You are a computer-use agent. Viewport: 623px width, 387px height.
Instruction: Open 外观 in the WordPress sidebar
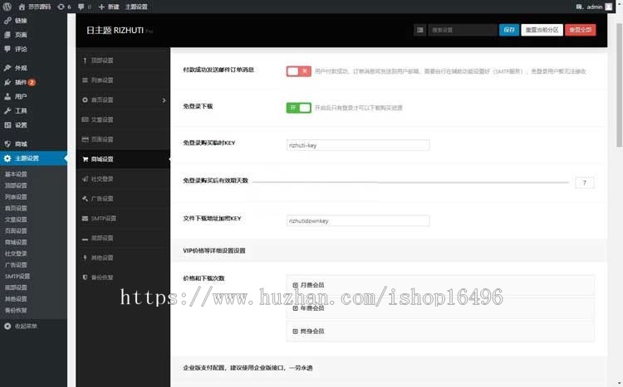[33, 68]
